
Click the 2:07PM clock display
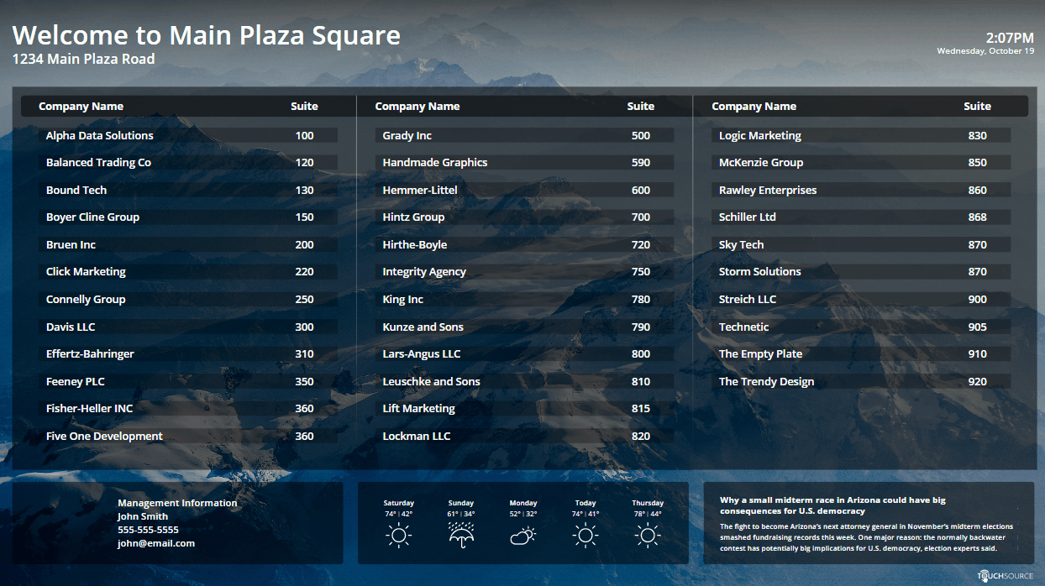1010,37
